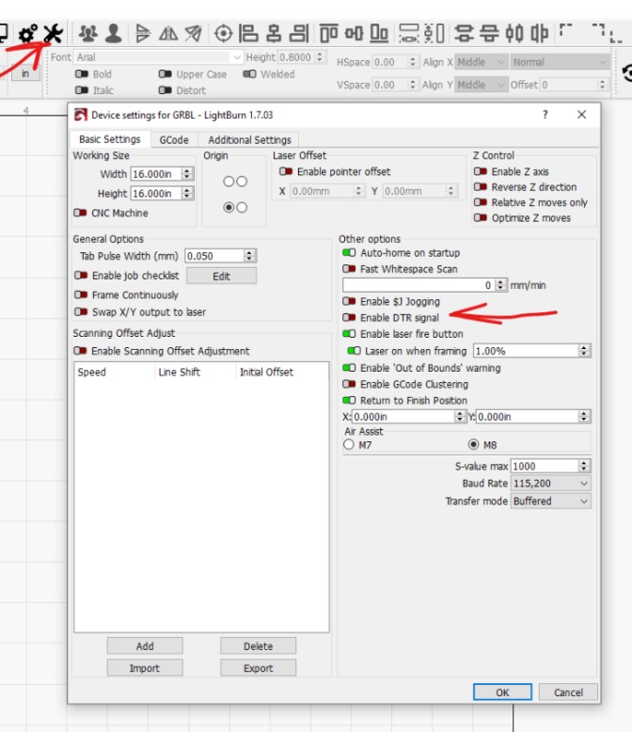This screenshot has width=632, height=732.
Task: Click the Make Same Width icon
Action: tap(408, 34)
